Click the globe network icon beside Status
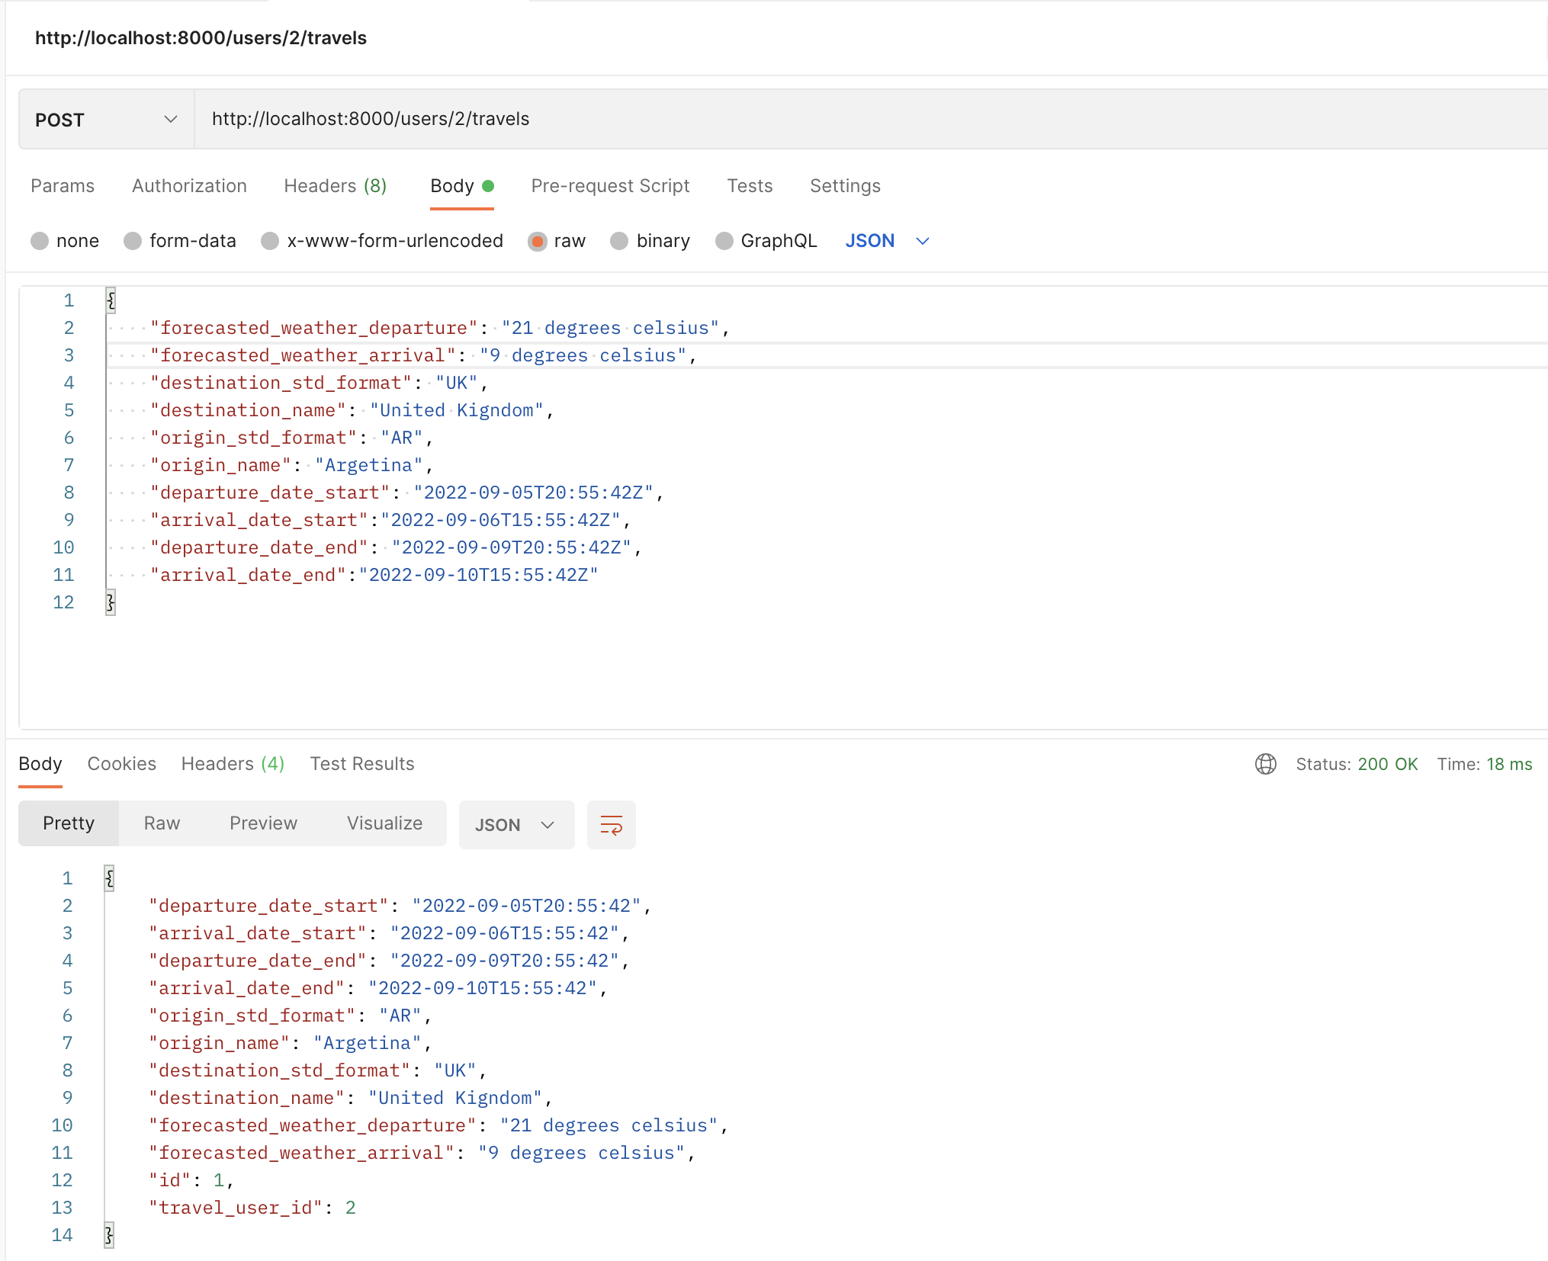The image size is (1548, 1261). [x=1266, y=764]
